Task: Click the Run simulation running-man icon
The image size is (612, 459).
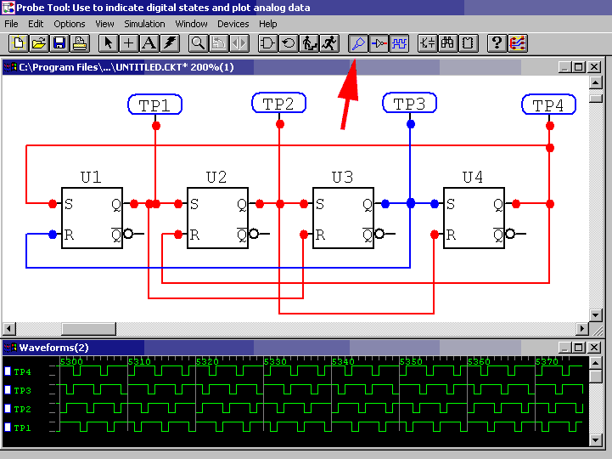Action: click(x=329, y=43)
